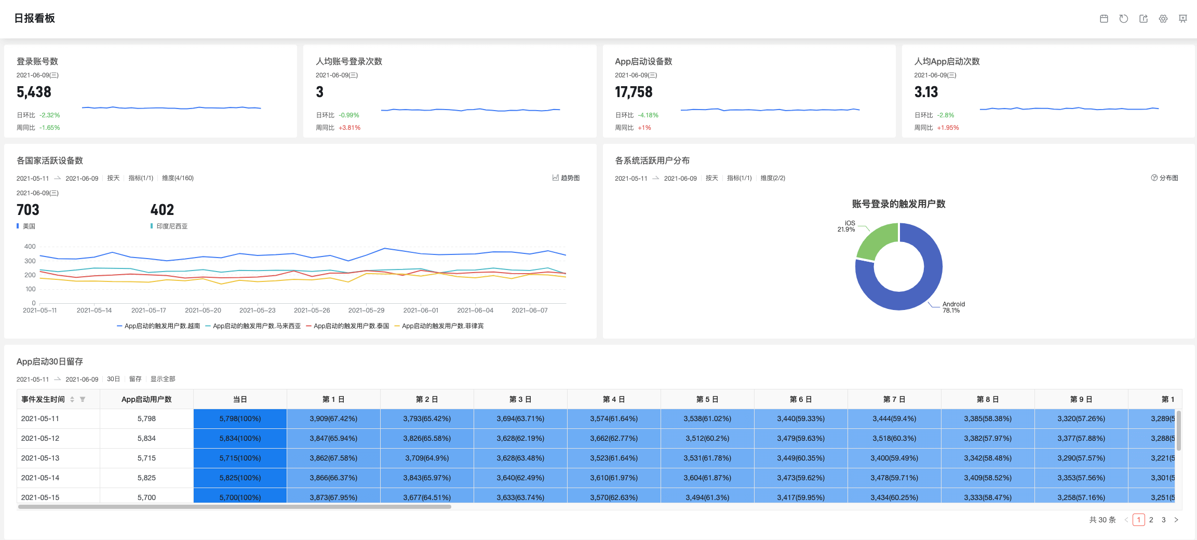Open 按天 granularity in 各系统活跃用户分布

(x=712, y=178)
